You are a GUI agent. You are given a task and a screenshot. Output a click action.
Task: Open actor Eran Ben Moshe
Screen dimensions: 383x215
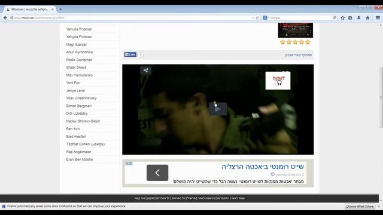[x=80, y=159]
